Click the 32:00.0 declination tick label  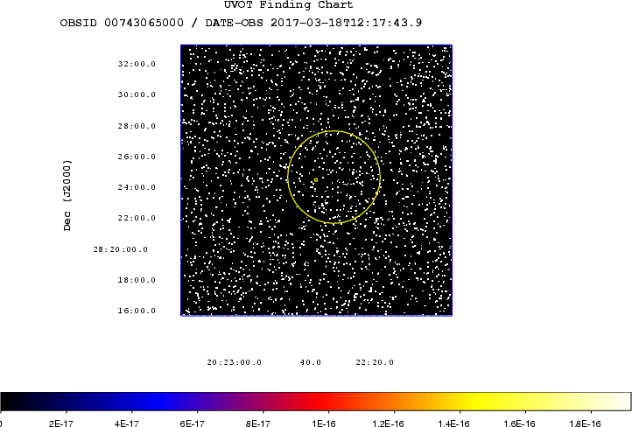137,64
